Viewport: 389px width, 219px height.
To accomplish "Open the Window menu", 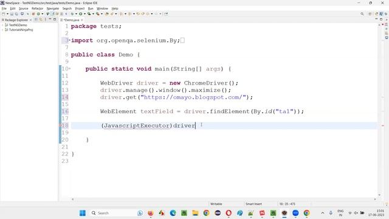I will (x=102, y=9).
